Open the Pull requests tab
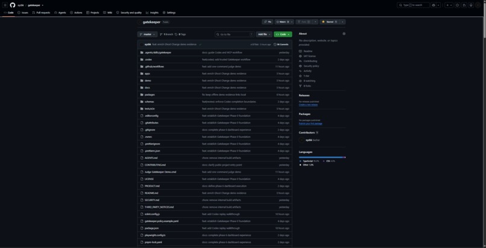Viewport: 486px width, 248px height. click(41, 13)
